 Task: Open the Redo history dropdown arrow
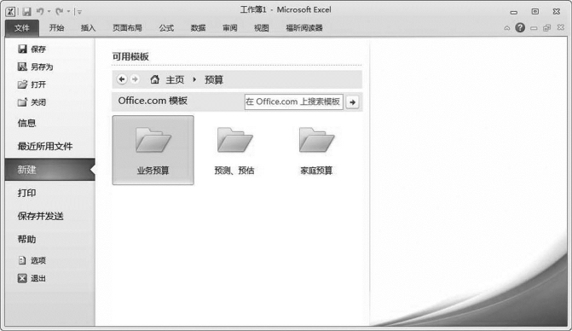68,12
